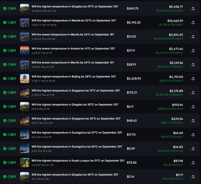Select the '10,804.8 Yes at 3.2¢' text
Image resolution: width=201 pixels, height=184 pixels.
click(44, 11)
